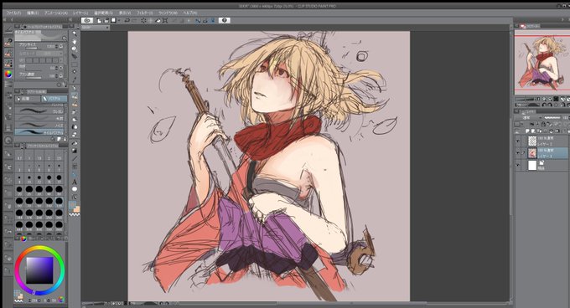Viewport: 570px width, 308px height.
Task: Select the Pen tool
Action: 75,88
